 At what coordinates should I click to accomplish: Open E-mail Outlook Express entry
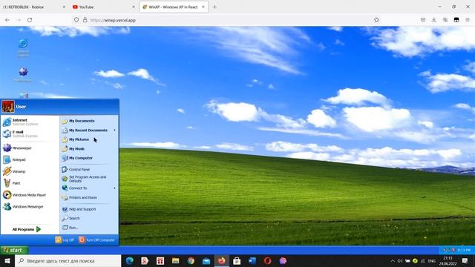point(30,133)
